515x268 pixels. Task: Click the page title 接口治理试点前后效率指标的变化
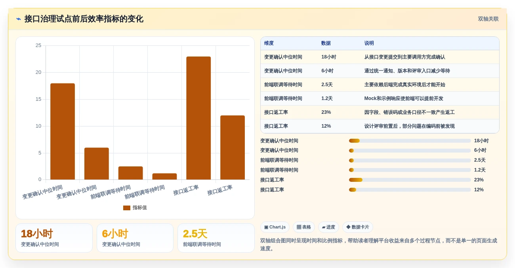(x=84, y=19)
